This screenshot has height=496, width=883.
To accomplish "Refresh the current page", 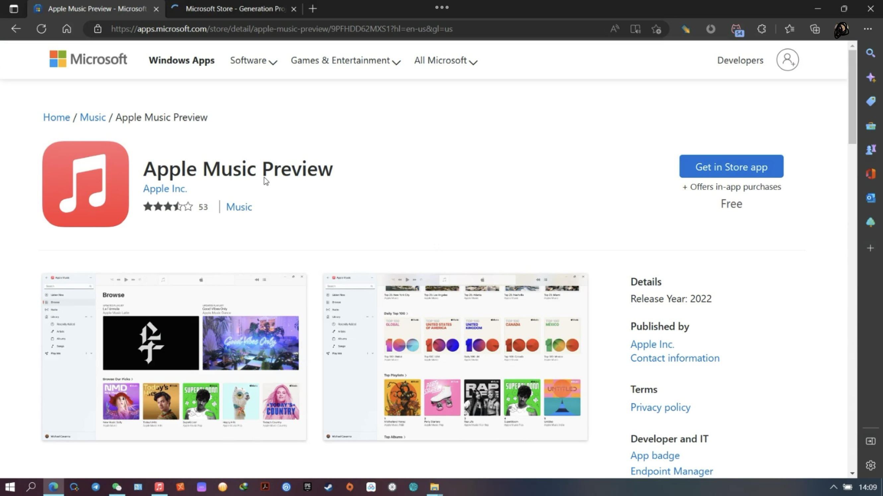I will pos(41,29).
